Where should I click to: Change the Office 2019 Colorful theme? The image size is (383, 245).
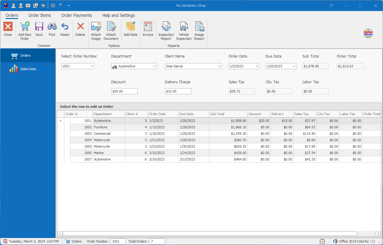tap(355, 241)
